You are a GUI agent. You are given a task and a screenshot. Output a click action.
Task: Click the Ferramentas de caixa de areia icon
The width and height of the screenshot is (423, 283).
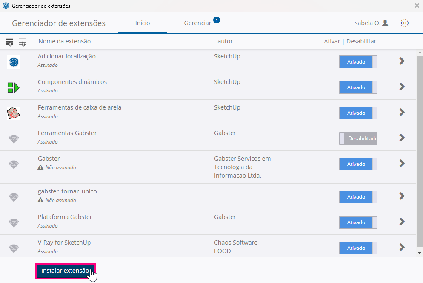tap(14, 113)
